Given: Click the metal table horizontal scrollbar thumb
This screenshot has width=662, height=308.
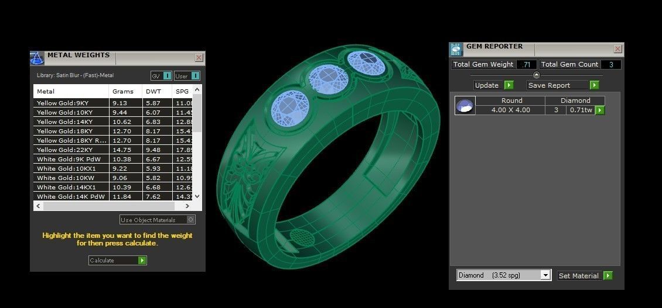Looking at the screenshot, I should click(109, 206).
